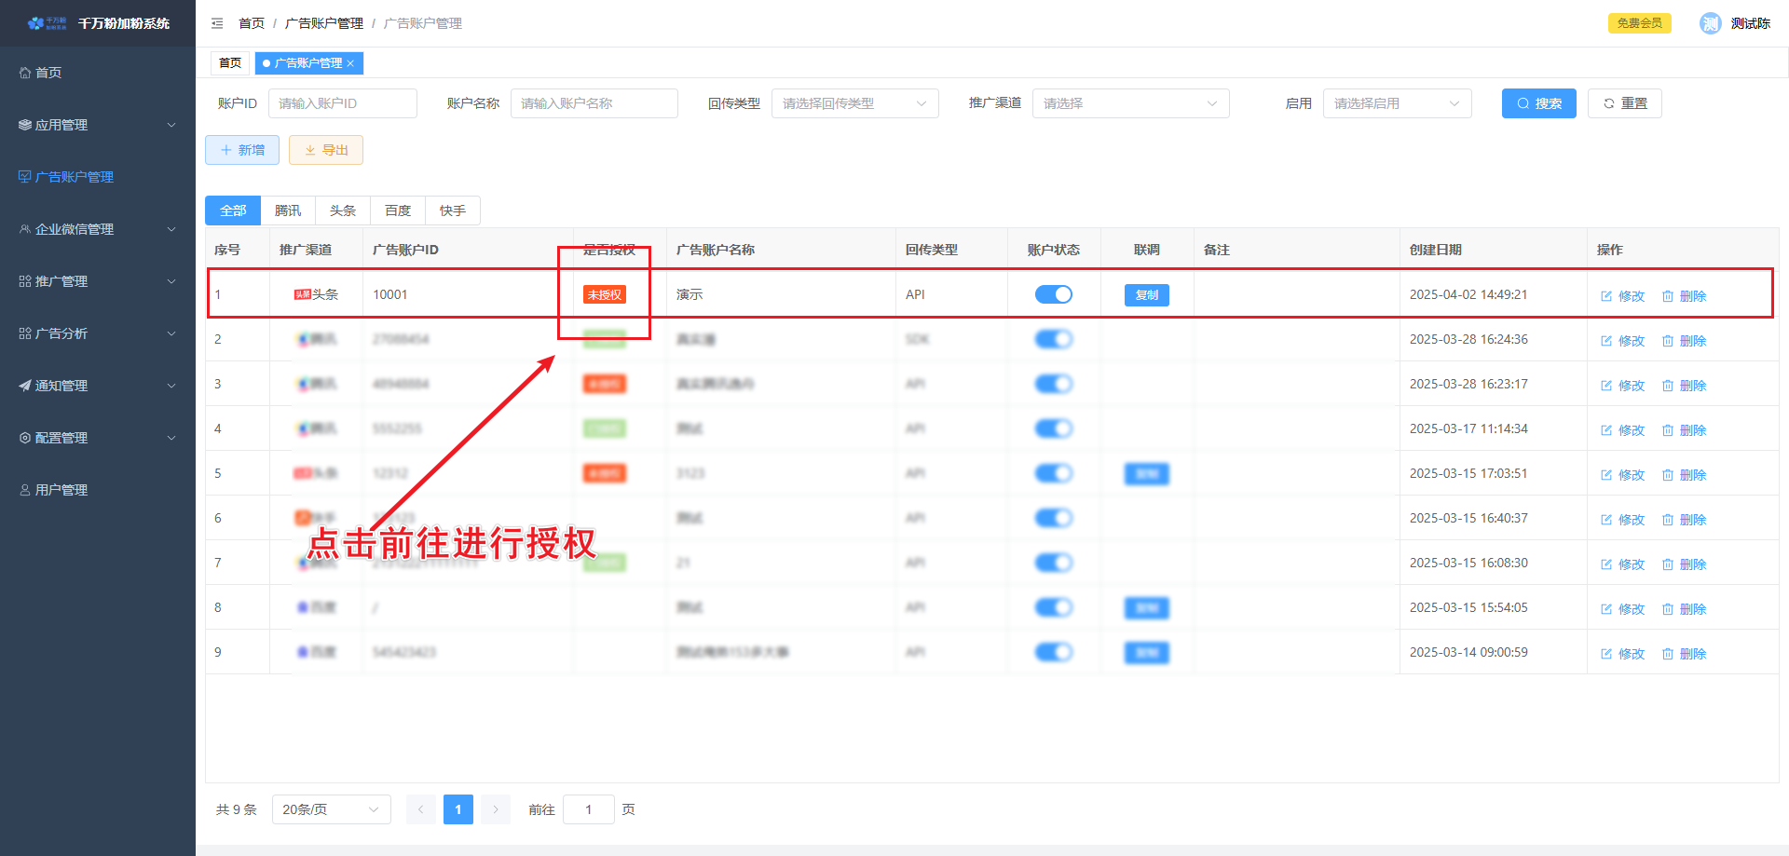Image resolution: width=1789 pixels, height=856 pixels.
Task: Click the user avatar icon
Action: [x=1710, y=23]
